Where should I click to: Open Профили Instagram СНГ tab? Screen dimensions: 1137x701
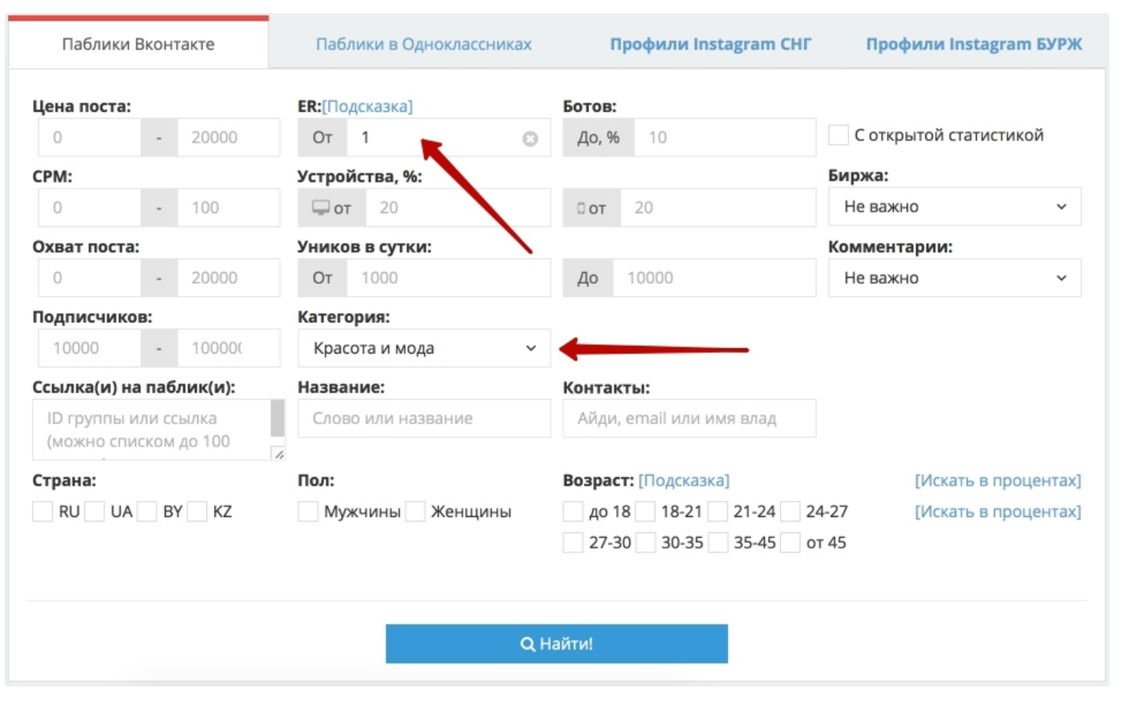[710, 44]
